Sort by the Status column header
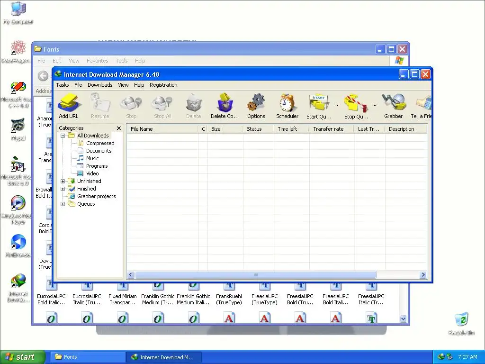 (258, 129)
